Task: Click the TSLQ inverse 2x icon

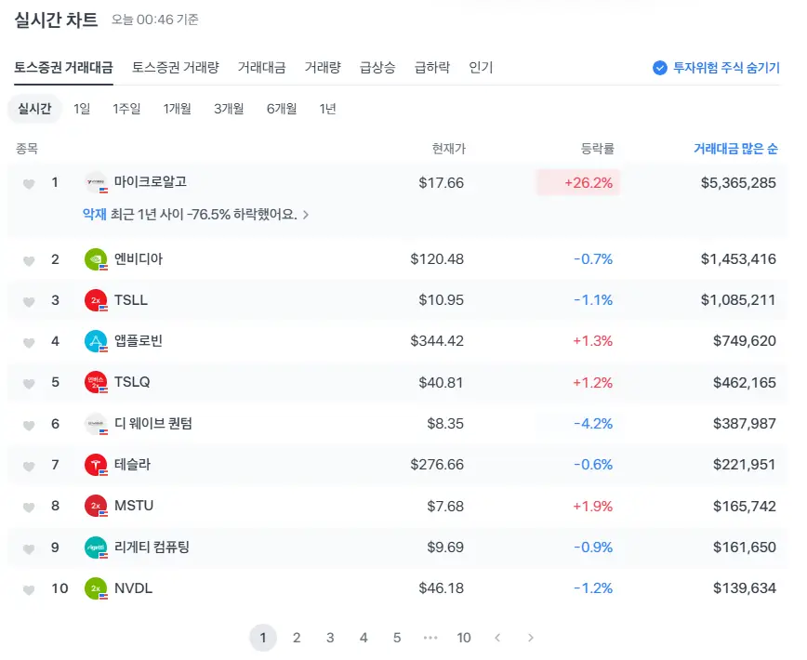Action: pyautogui.click(x=96, y=382)
